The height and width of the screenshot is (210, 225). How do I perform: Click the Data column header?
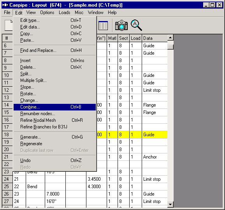155,38
